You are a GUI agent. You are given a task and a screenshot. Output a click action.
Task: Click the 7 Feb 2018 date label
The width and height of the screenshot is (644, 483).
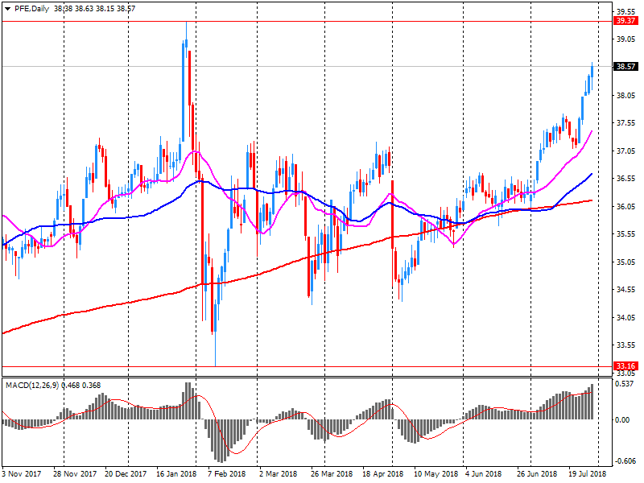point(226,474)
